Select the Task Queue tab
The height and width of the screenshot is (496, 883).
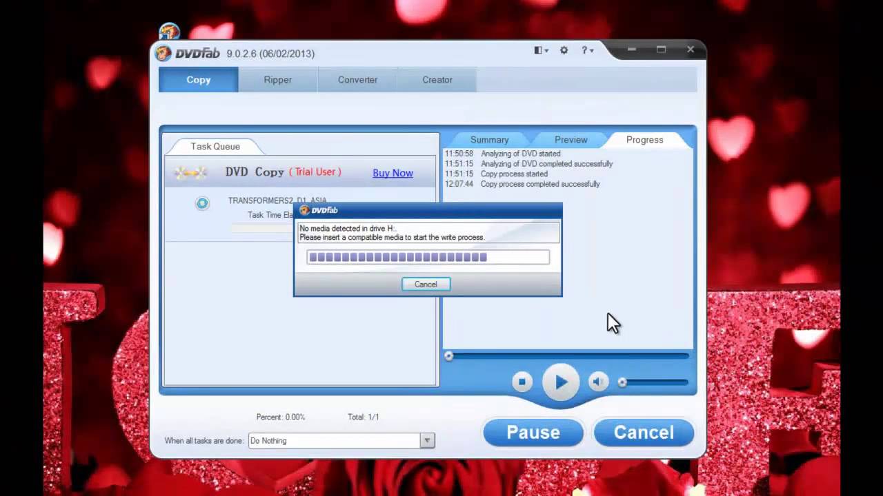click(x=215, y=146)
